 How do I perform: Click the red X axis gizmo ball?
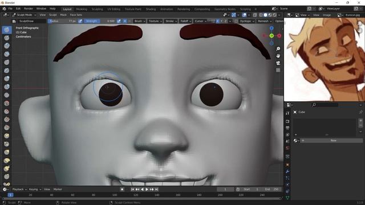tap(279, 35)
